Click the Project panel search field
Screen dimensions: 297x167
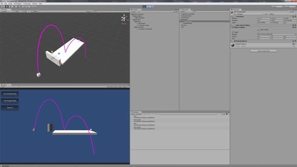155,12
